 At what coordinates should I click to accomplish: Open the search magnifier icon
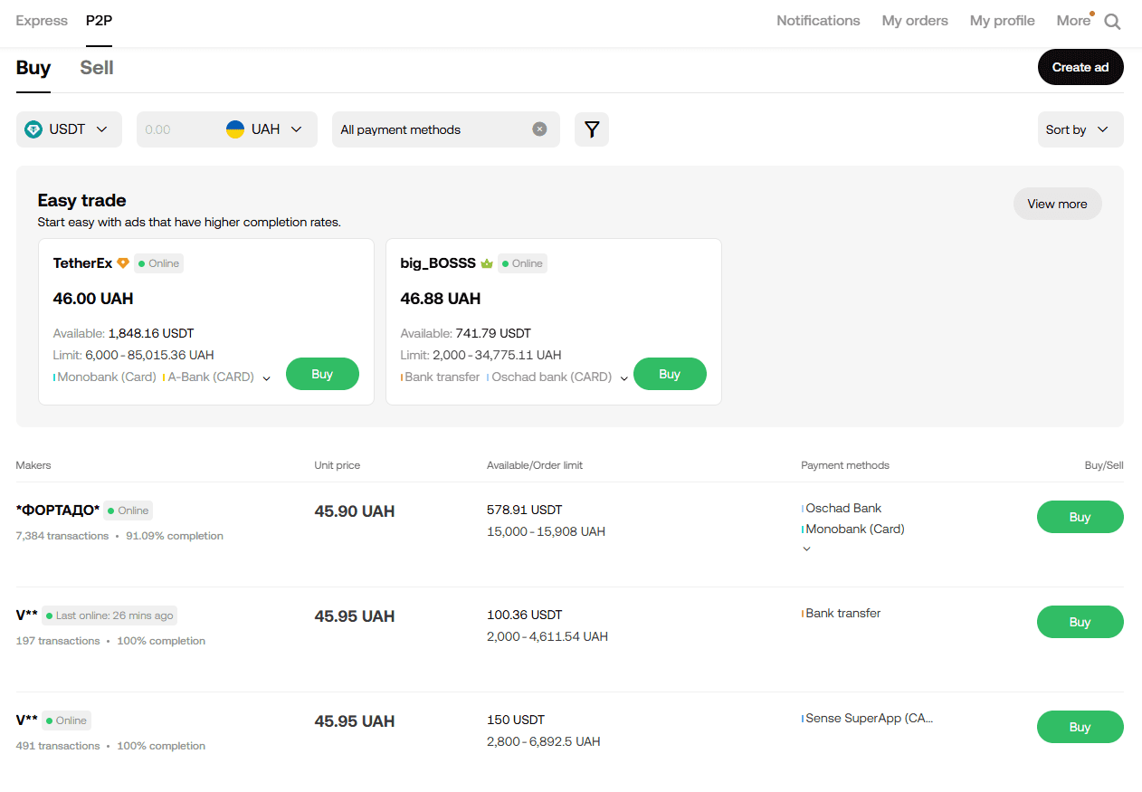1112,22
